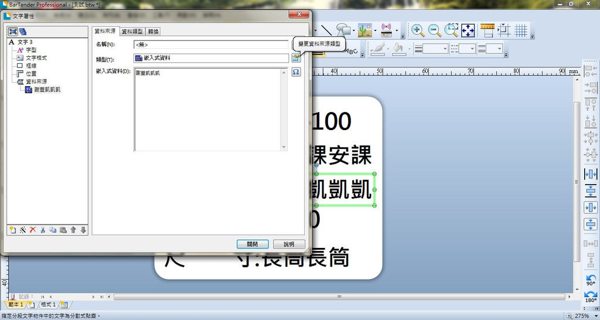
Task: Open the picture tool dropdown arrow
Action: pyautogui.click(x=376, y=30)
